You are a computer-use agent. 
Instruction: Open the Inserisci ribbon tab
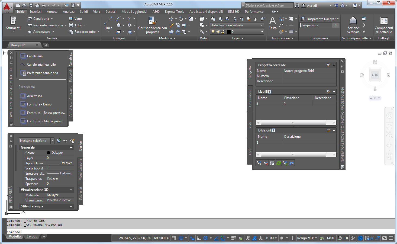[36, 12]
